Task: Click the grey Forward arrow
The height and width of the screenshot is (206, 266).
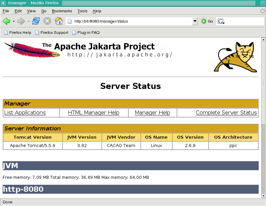Action: coord(21,21)
